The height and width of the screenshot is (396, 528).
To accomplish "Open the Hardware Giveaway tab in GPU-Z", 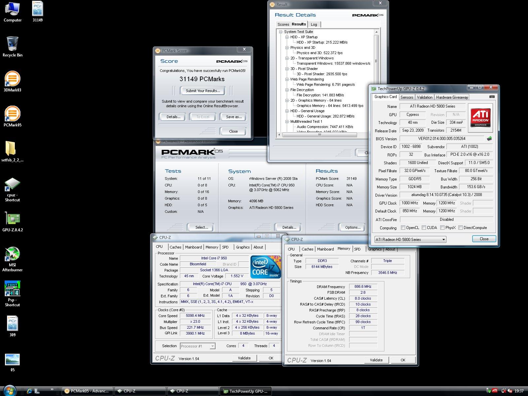I will point(452,97).
